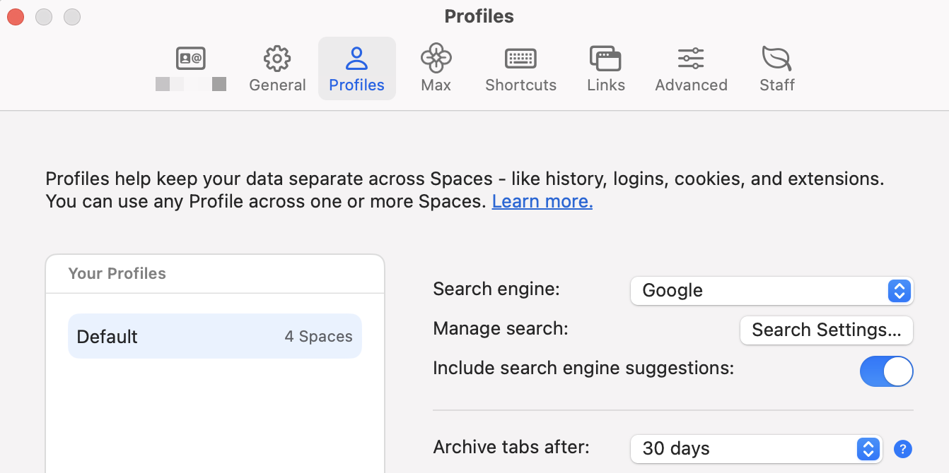949x473 pixels.
Task: Open the Archive tabs after dropdown
Action: click(756, 448)
